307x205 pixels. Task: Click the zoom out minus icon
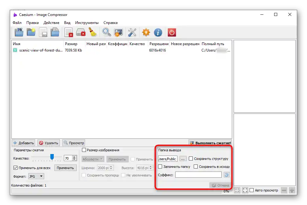(x=284, y=190)
